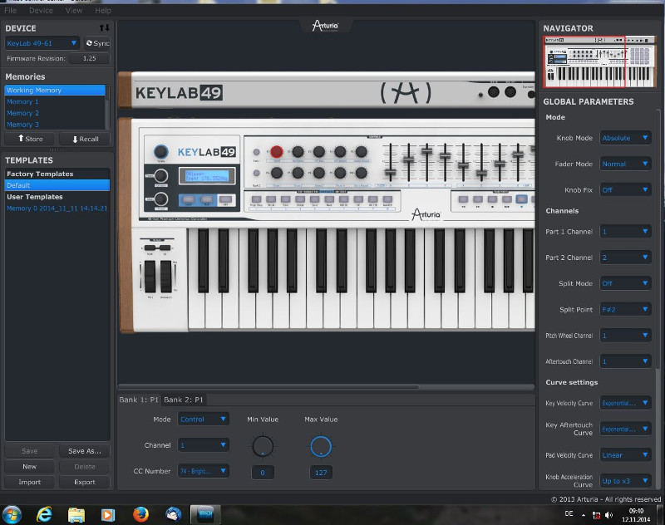This screenshot has width=665, height=525.
Task: Click the Export button
Action: [x=85, y=482]
